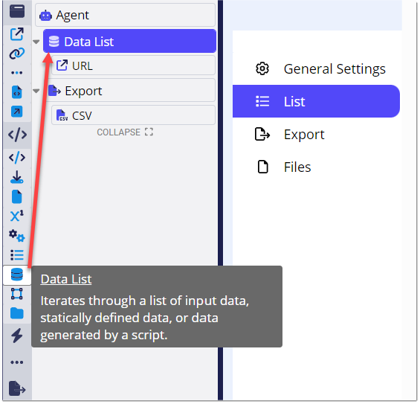Select the Data List node in the tree

[129, 41]
